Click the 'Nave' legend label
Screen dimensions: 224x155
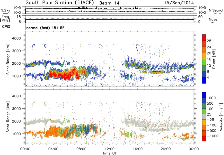pyautogui.click(x=213, y=19)
